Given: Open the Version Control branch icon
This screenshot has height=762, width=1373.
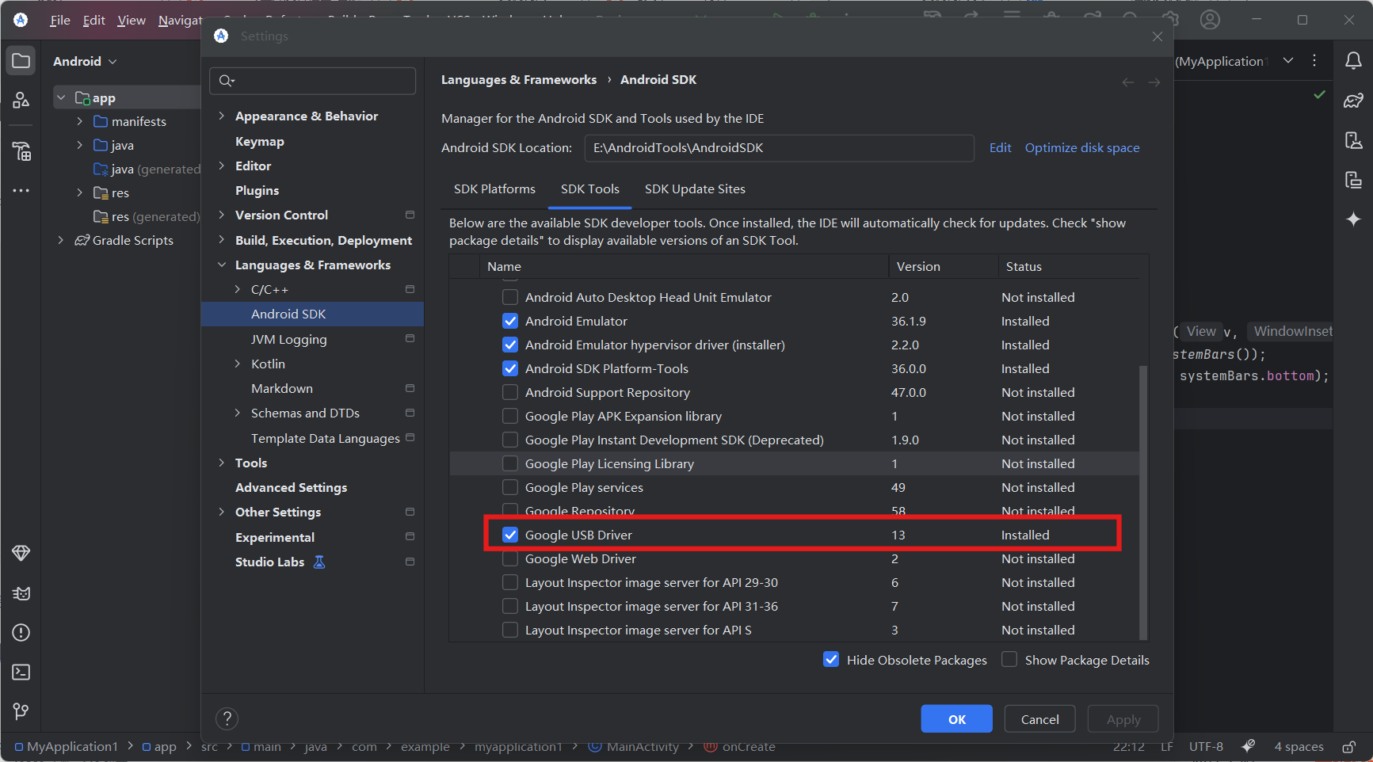Looking at the screenshot, I should click(x=21, y=711).
